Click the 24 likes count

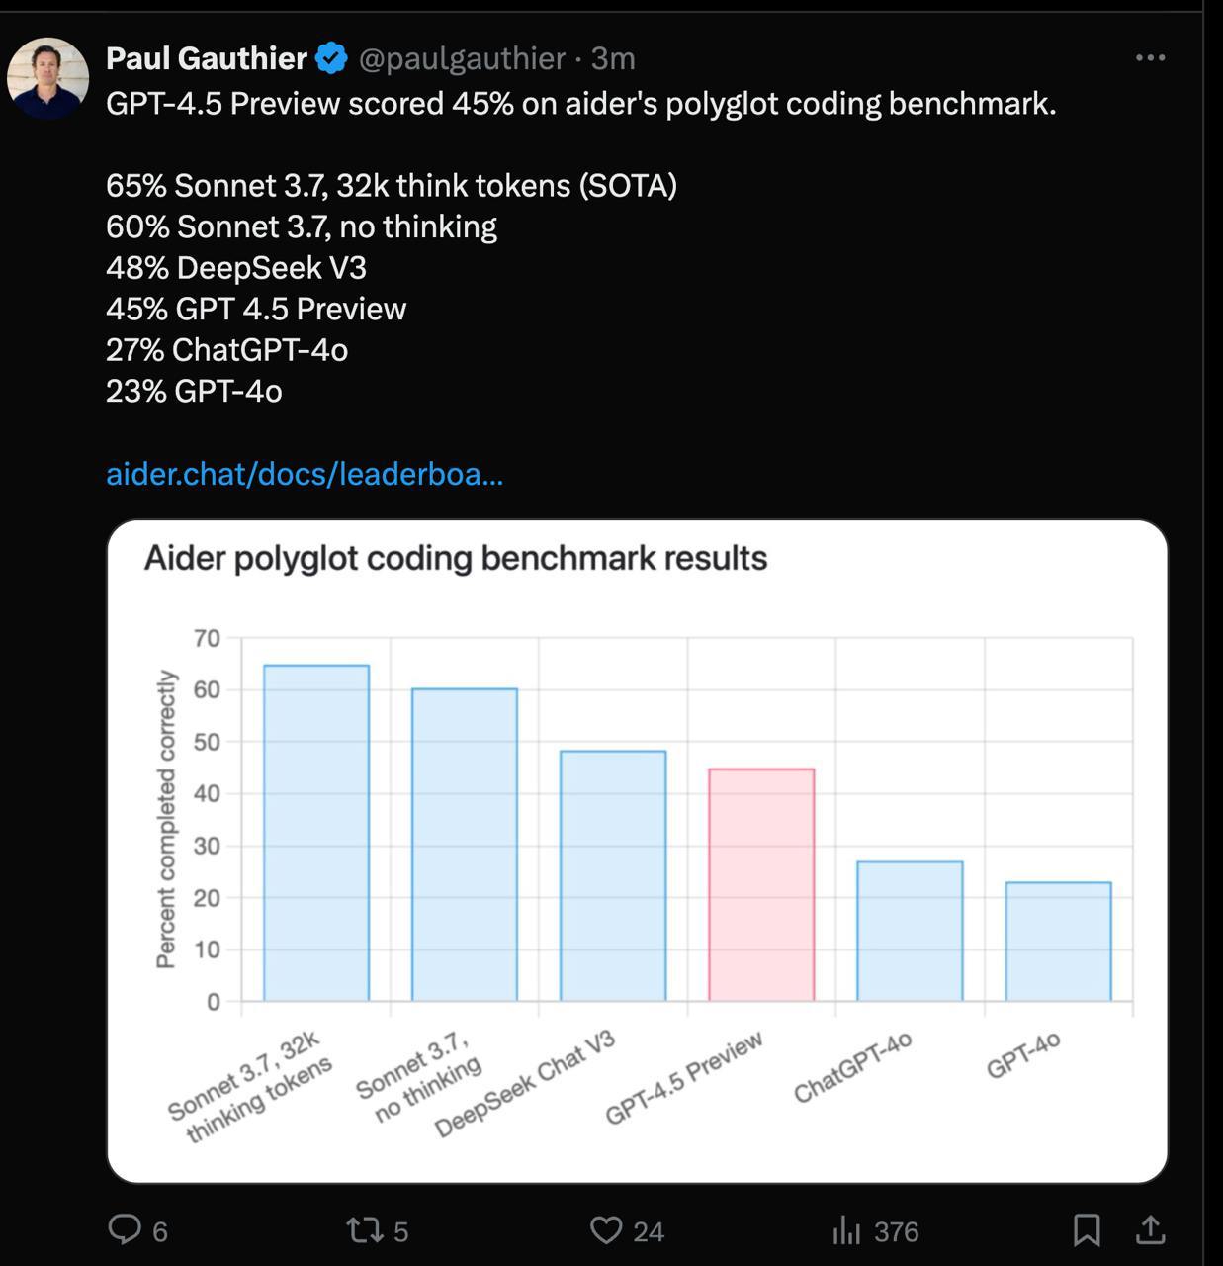coord(649,1231)
